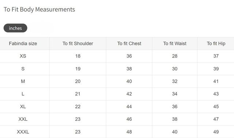Click XXXL chest value 48
This screenshot has height=138, width=234.
pyautogui.click(x=129, y=132)
